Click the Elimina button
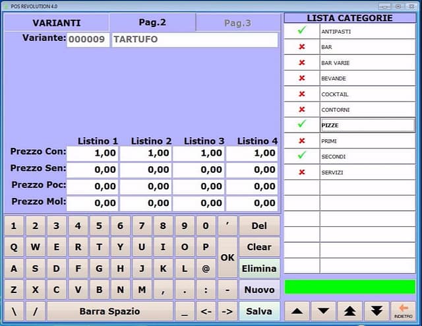This screenshot has height=326, width=422. pyautogui.click(x=259, y=269)
